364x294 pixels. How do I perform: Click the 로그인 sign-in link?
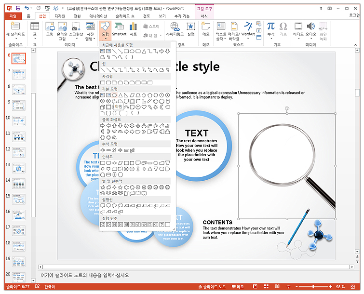click(354, 15)
